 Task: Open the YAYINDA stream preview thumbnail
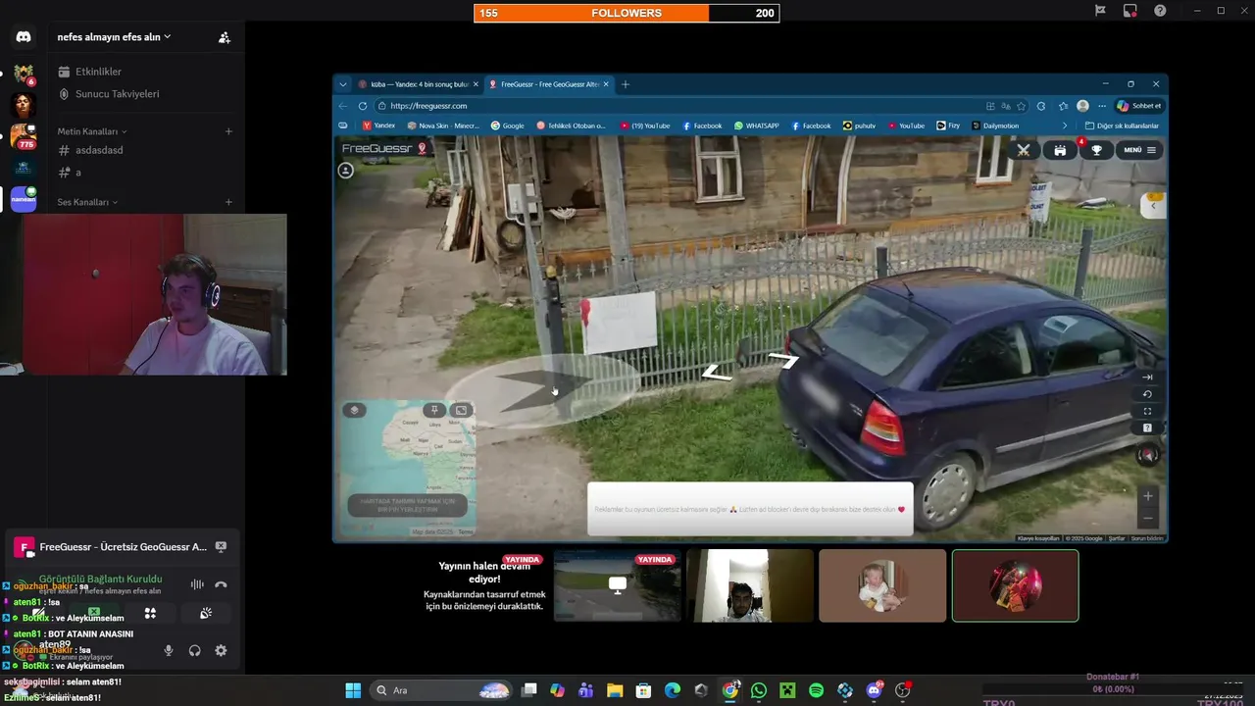(617, 585)
